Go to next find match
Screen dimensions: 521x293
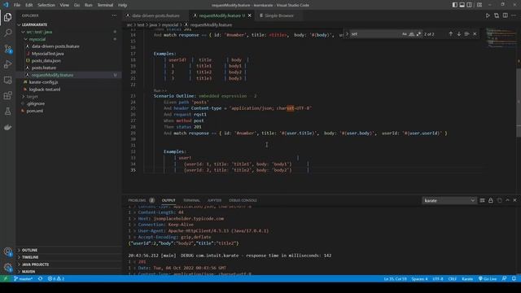459,34
